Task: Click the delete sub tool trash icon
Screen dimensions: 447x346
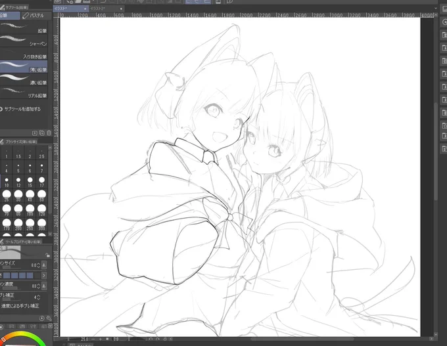Action: click(x=49, y=133)
